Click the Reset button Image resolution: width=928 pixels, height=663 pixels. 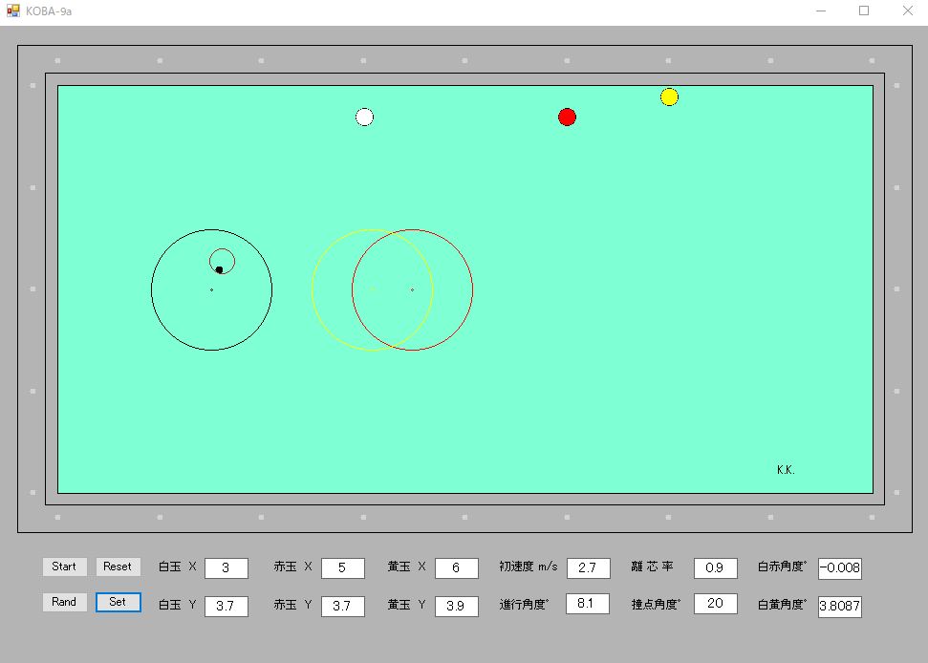click(118, 567)
